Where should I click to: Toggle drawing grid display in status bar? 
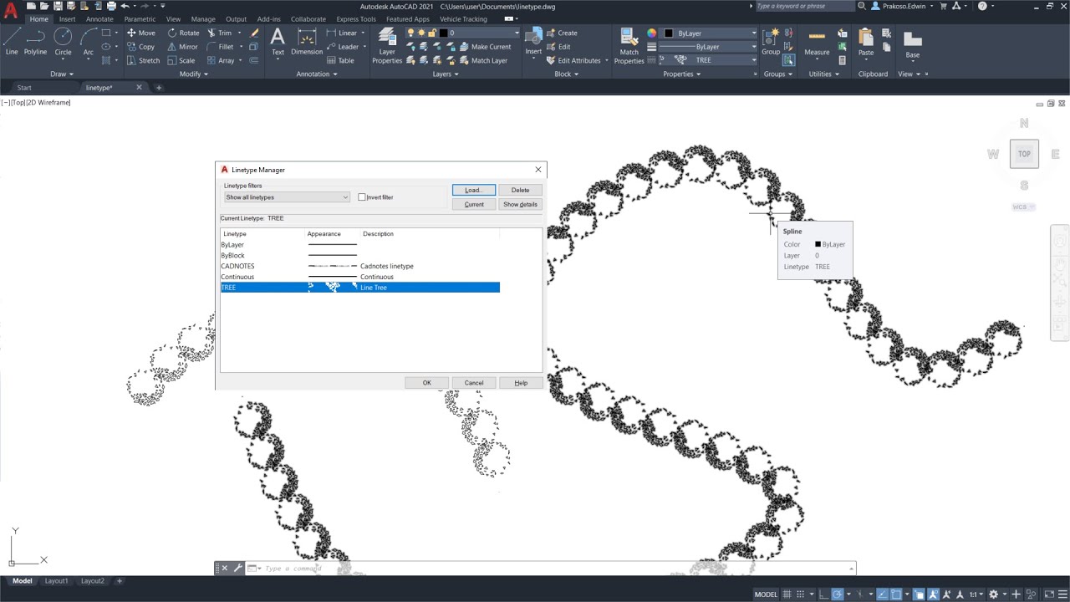(788, 594)
